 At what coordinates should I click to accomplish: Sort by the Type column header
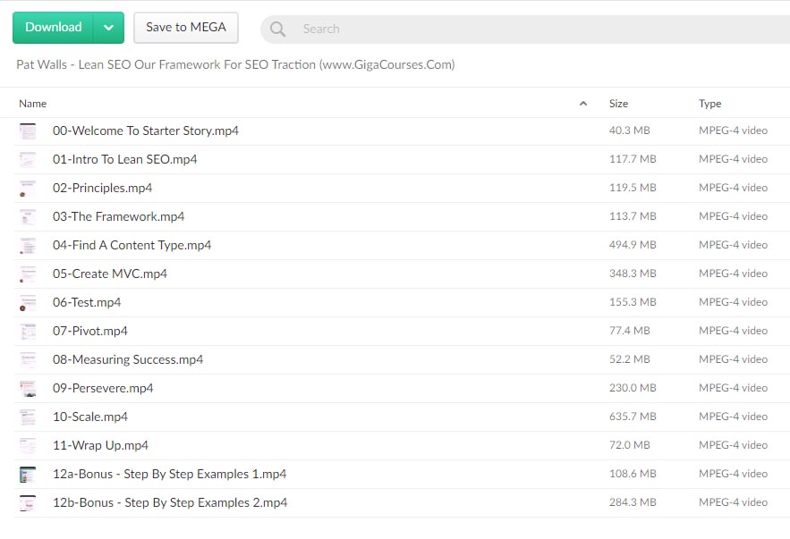point(709,104)
